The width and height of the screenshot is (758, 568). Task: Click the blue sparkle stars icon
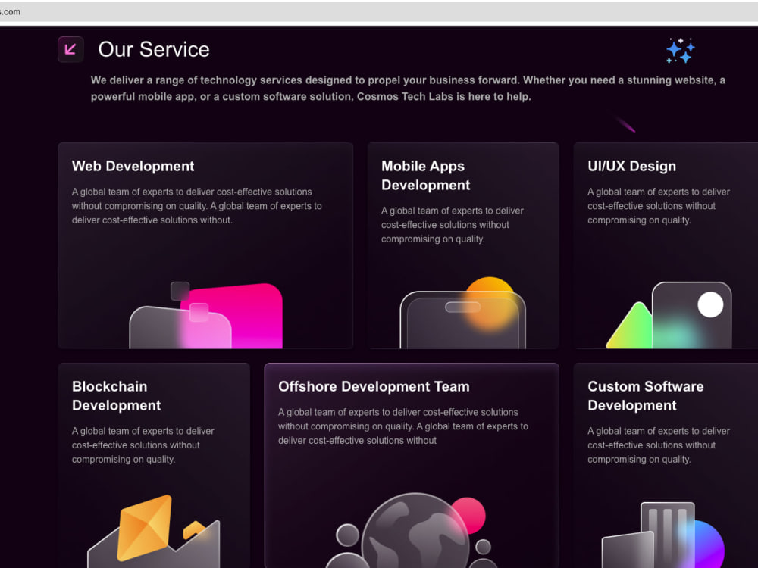coord(681,51)
